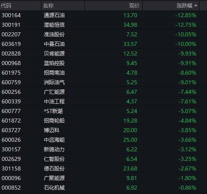Open 洲际油气 stock name
The width and height of the screenshot is (207, 194).
tap(54, 82)
